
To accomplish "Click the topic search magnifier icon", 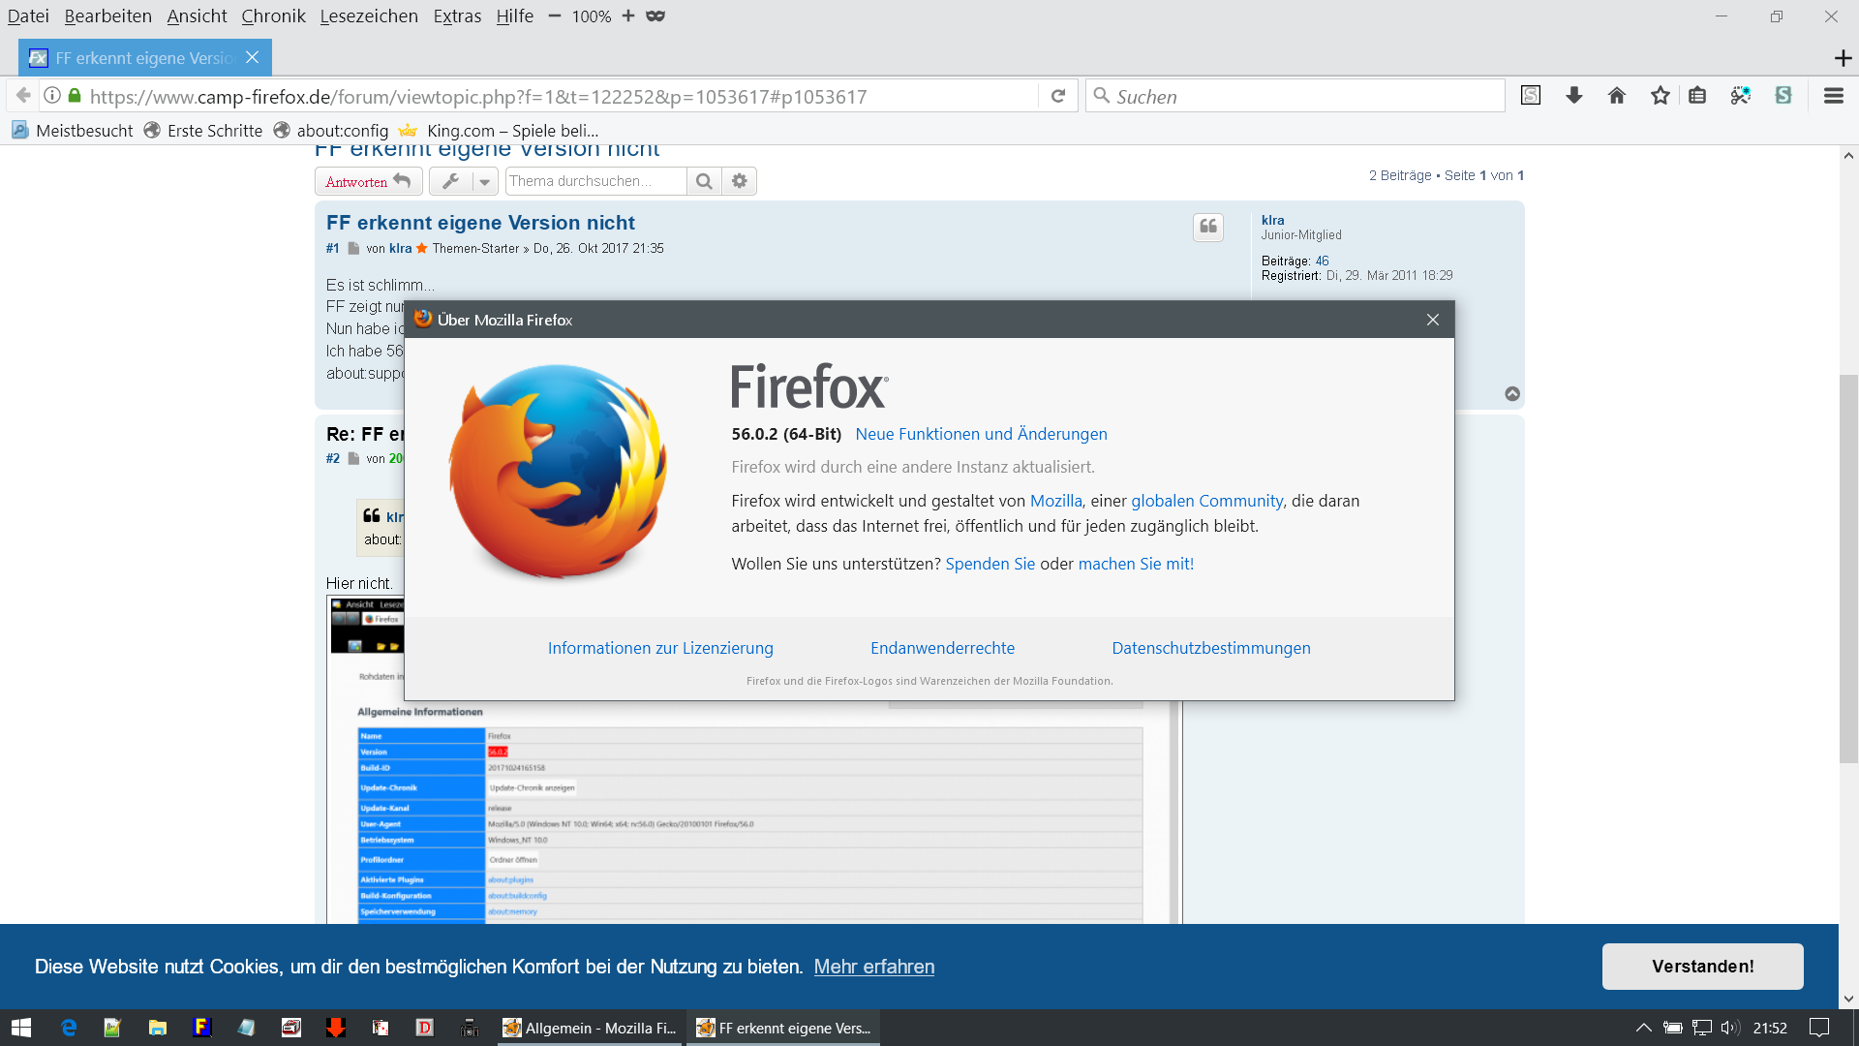I will (x=704, y=181).
